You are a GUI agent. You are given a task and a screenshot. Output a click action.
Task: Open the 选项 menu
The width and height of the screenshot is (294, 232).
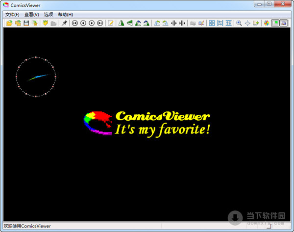pyautogui.click(x=49, y=15)
